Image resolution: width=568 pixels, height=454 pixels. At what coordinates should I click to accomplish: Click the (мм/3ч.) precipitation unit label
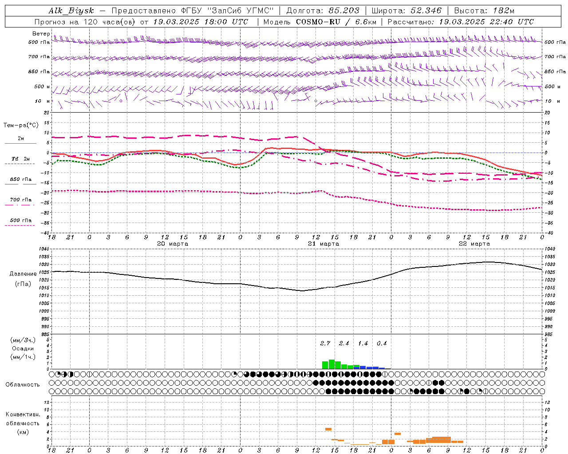pyautogui.click(x=23, y=340)
